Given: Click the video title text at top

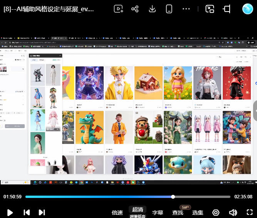Looking at the screenshot, I should pyautogui.click(x=49, y=9).
